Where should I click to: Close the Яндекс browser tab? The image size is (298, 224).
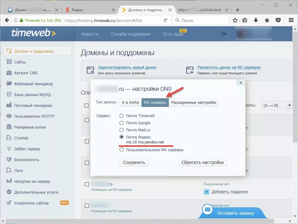point(113,10)
